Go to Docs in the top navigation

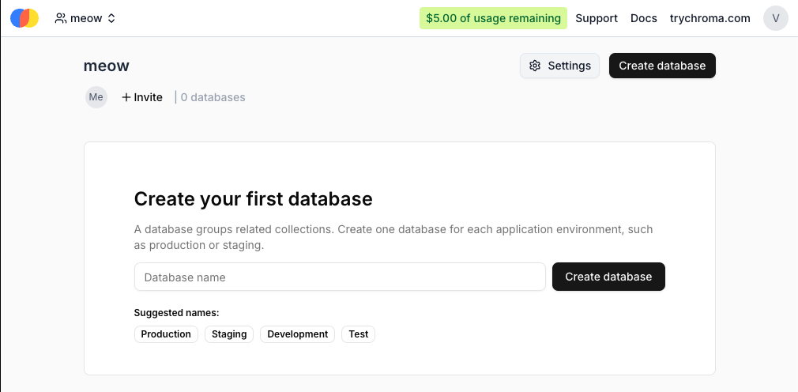click(644, 18)
